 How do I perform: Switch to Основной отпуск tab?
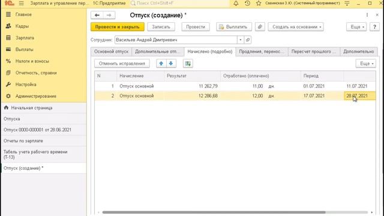point(111,52)
